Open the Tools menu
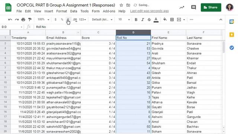The height and width of the screenshot is (134, 238). 84,11
